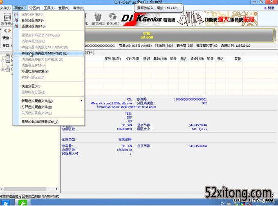Open the 新建虚拟硬盘文件(N) submenu arrow
Image resolution: width=278 pixels, height=206 pixels.
81,101
